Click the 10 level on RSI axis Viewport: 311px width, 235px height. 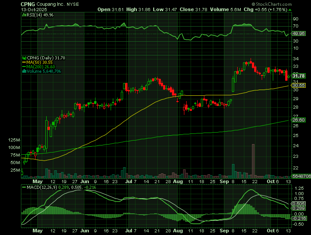coord(295,48)
